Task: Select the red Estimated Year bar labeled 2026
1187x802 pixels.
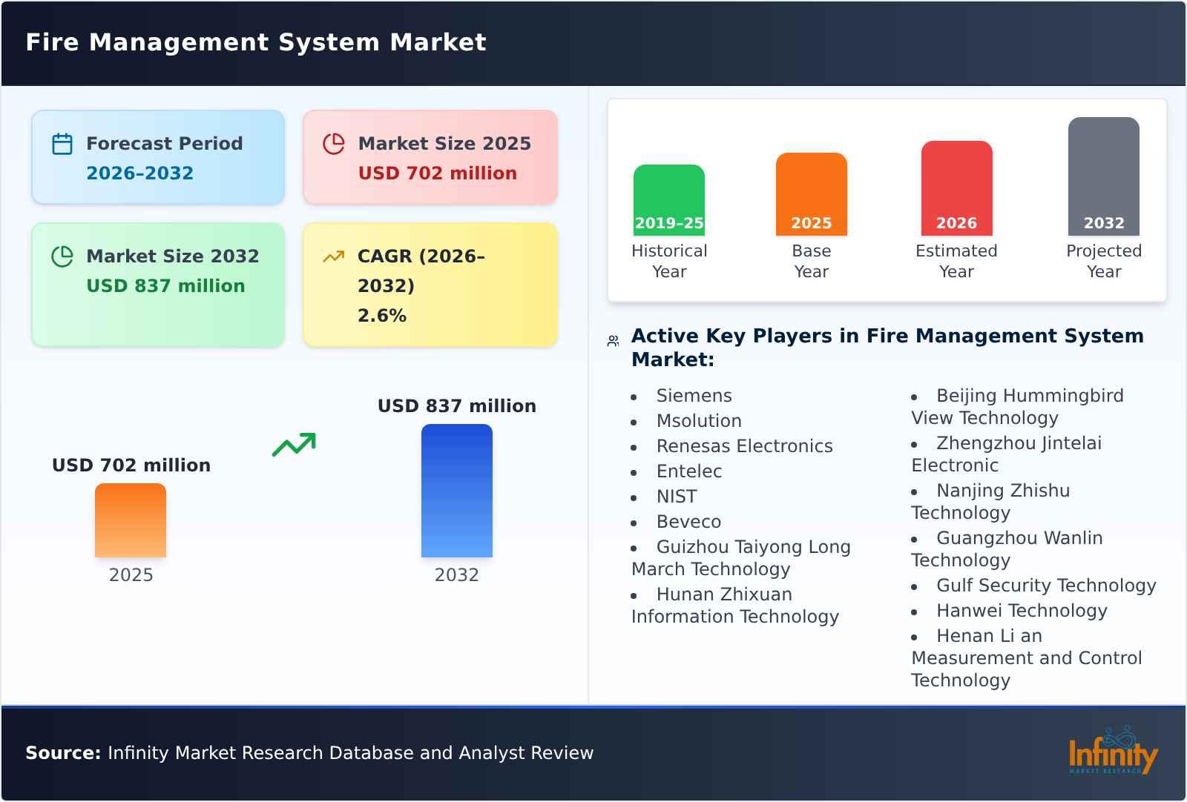Action: click(x=956, y=188)
